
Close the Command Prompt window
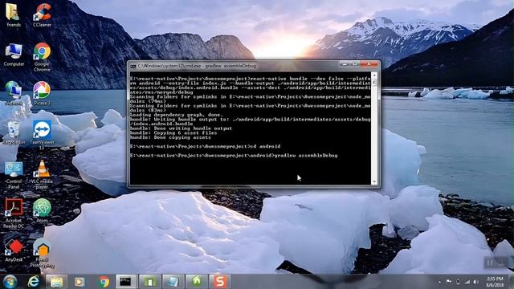[x=369, y=64]
